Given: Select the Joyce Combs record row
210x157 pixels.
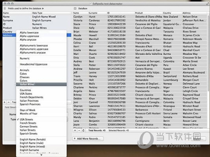Looking at the screenshot, I should point(140,125).
